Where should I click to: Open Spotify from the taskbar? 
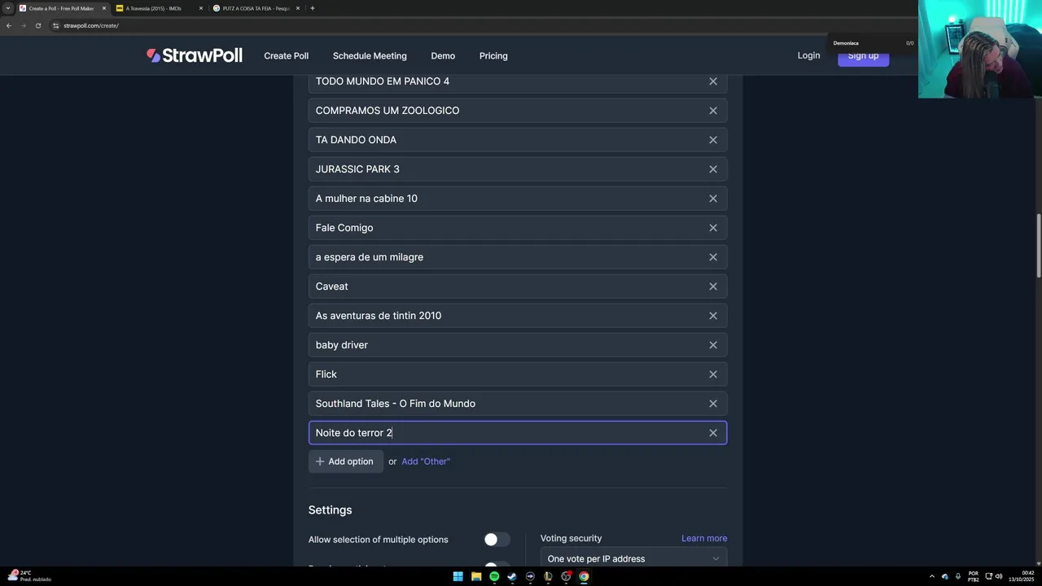[494, 576]
